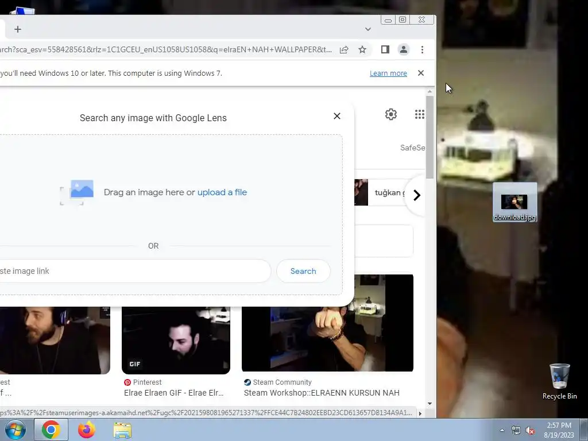Click Chrome in the taskbar
This screenshot has height=441, width=588.
(x=51, y=430)
